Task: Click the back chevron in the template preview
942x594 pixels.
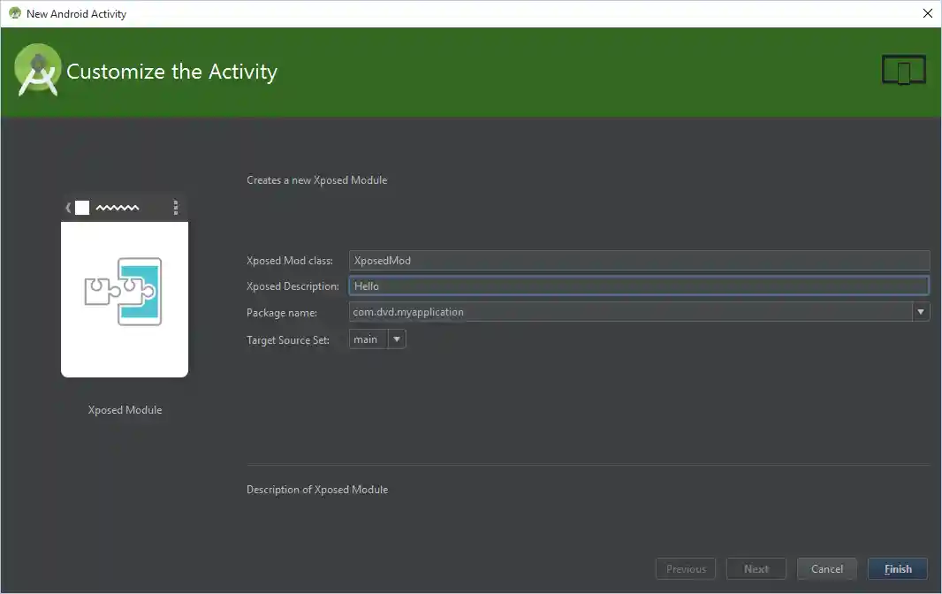Action: pyautogui.click(x=68, y=208)
